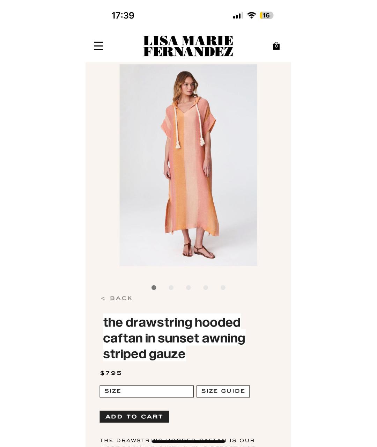Jump to the fifth carousel image dot
Viewport: 377px width, 447px height.
point(223,287)
